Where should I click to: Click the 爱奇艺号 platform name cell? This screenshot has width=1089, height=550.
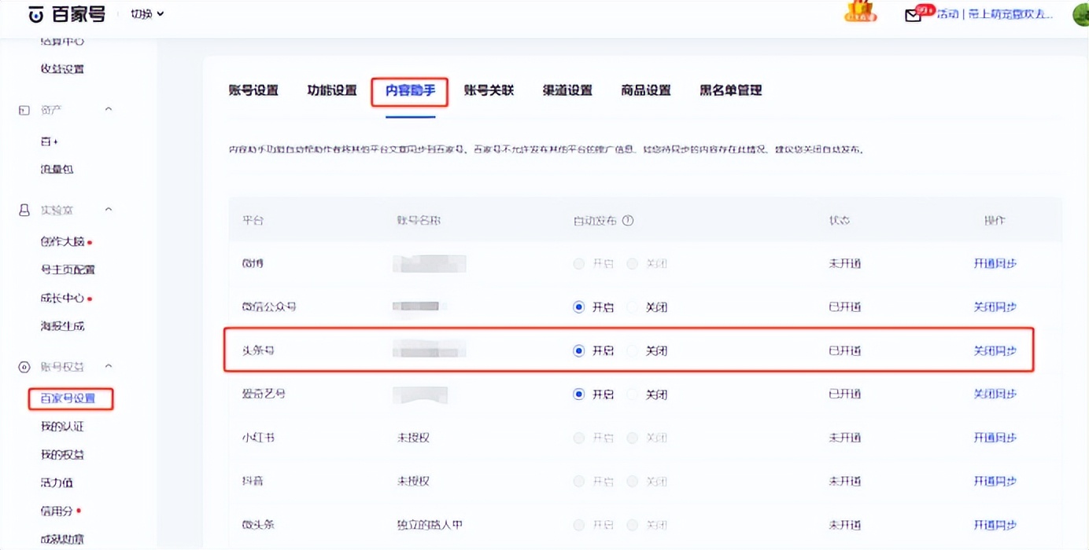coord(264,394)
